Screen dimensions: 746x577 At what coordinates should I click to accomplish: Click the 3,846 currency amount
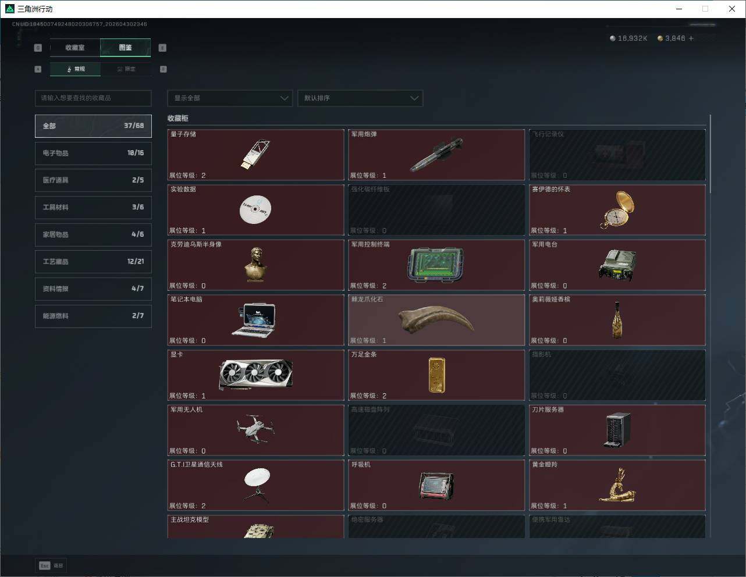tap(675, 38)
